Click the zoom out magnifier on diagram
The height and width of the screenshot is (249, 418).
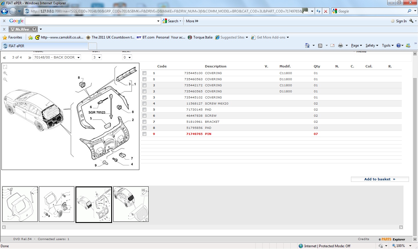pyautogui.click(x=5, y=80)
